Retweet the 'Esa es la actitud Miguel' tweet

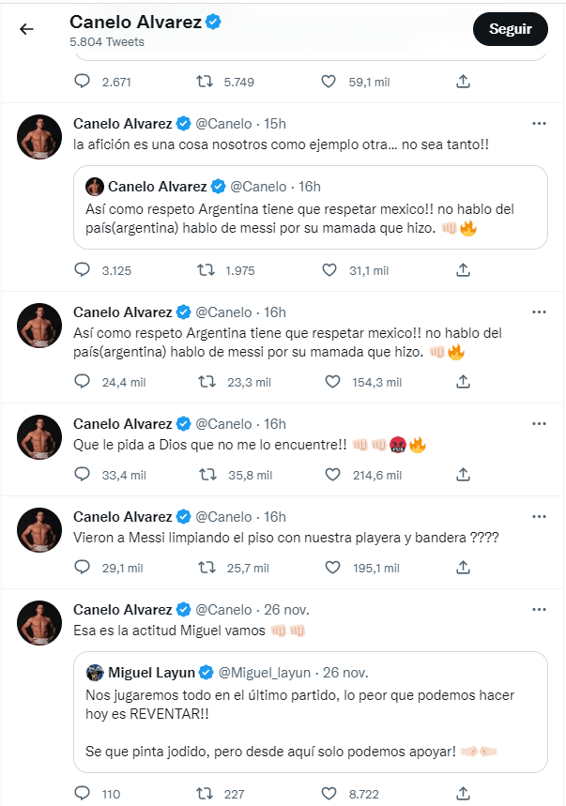click(x=205, y=794)
